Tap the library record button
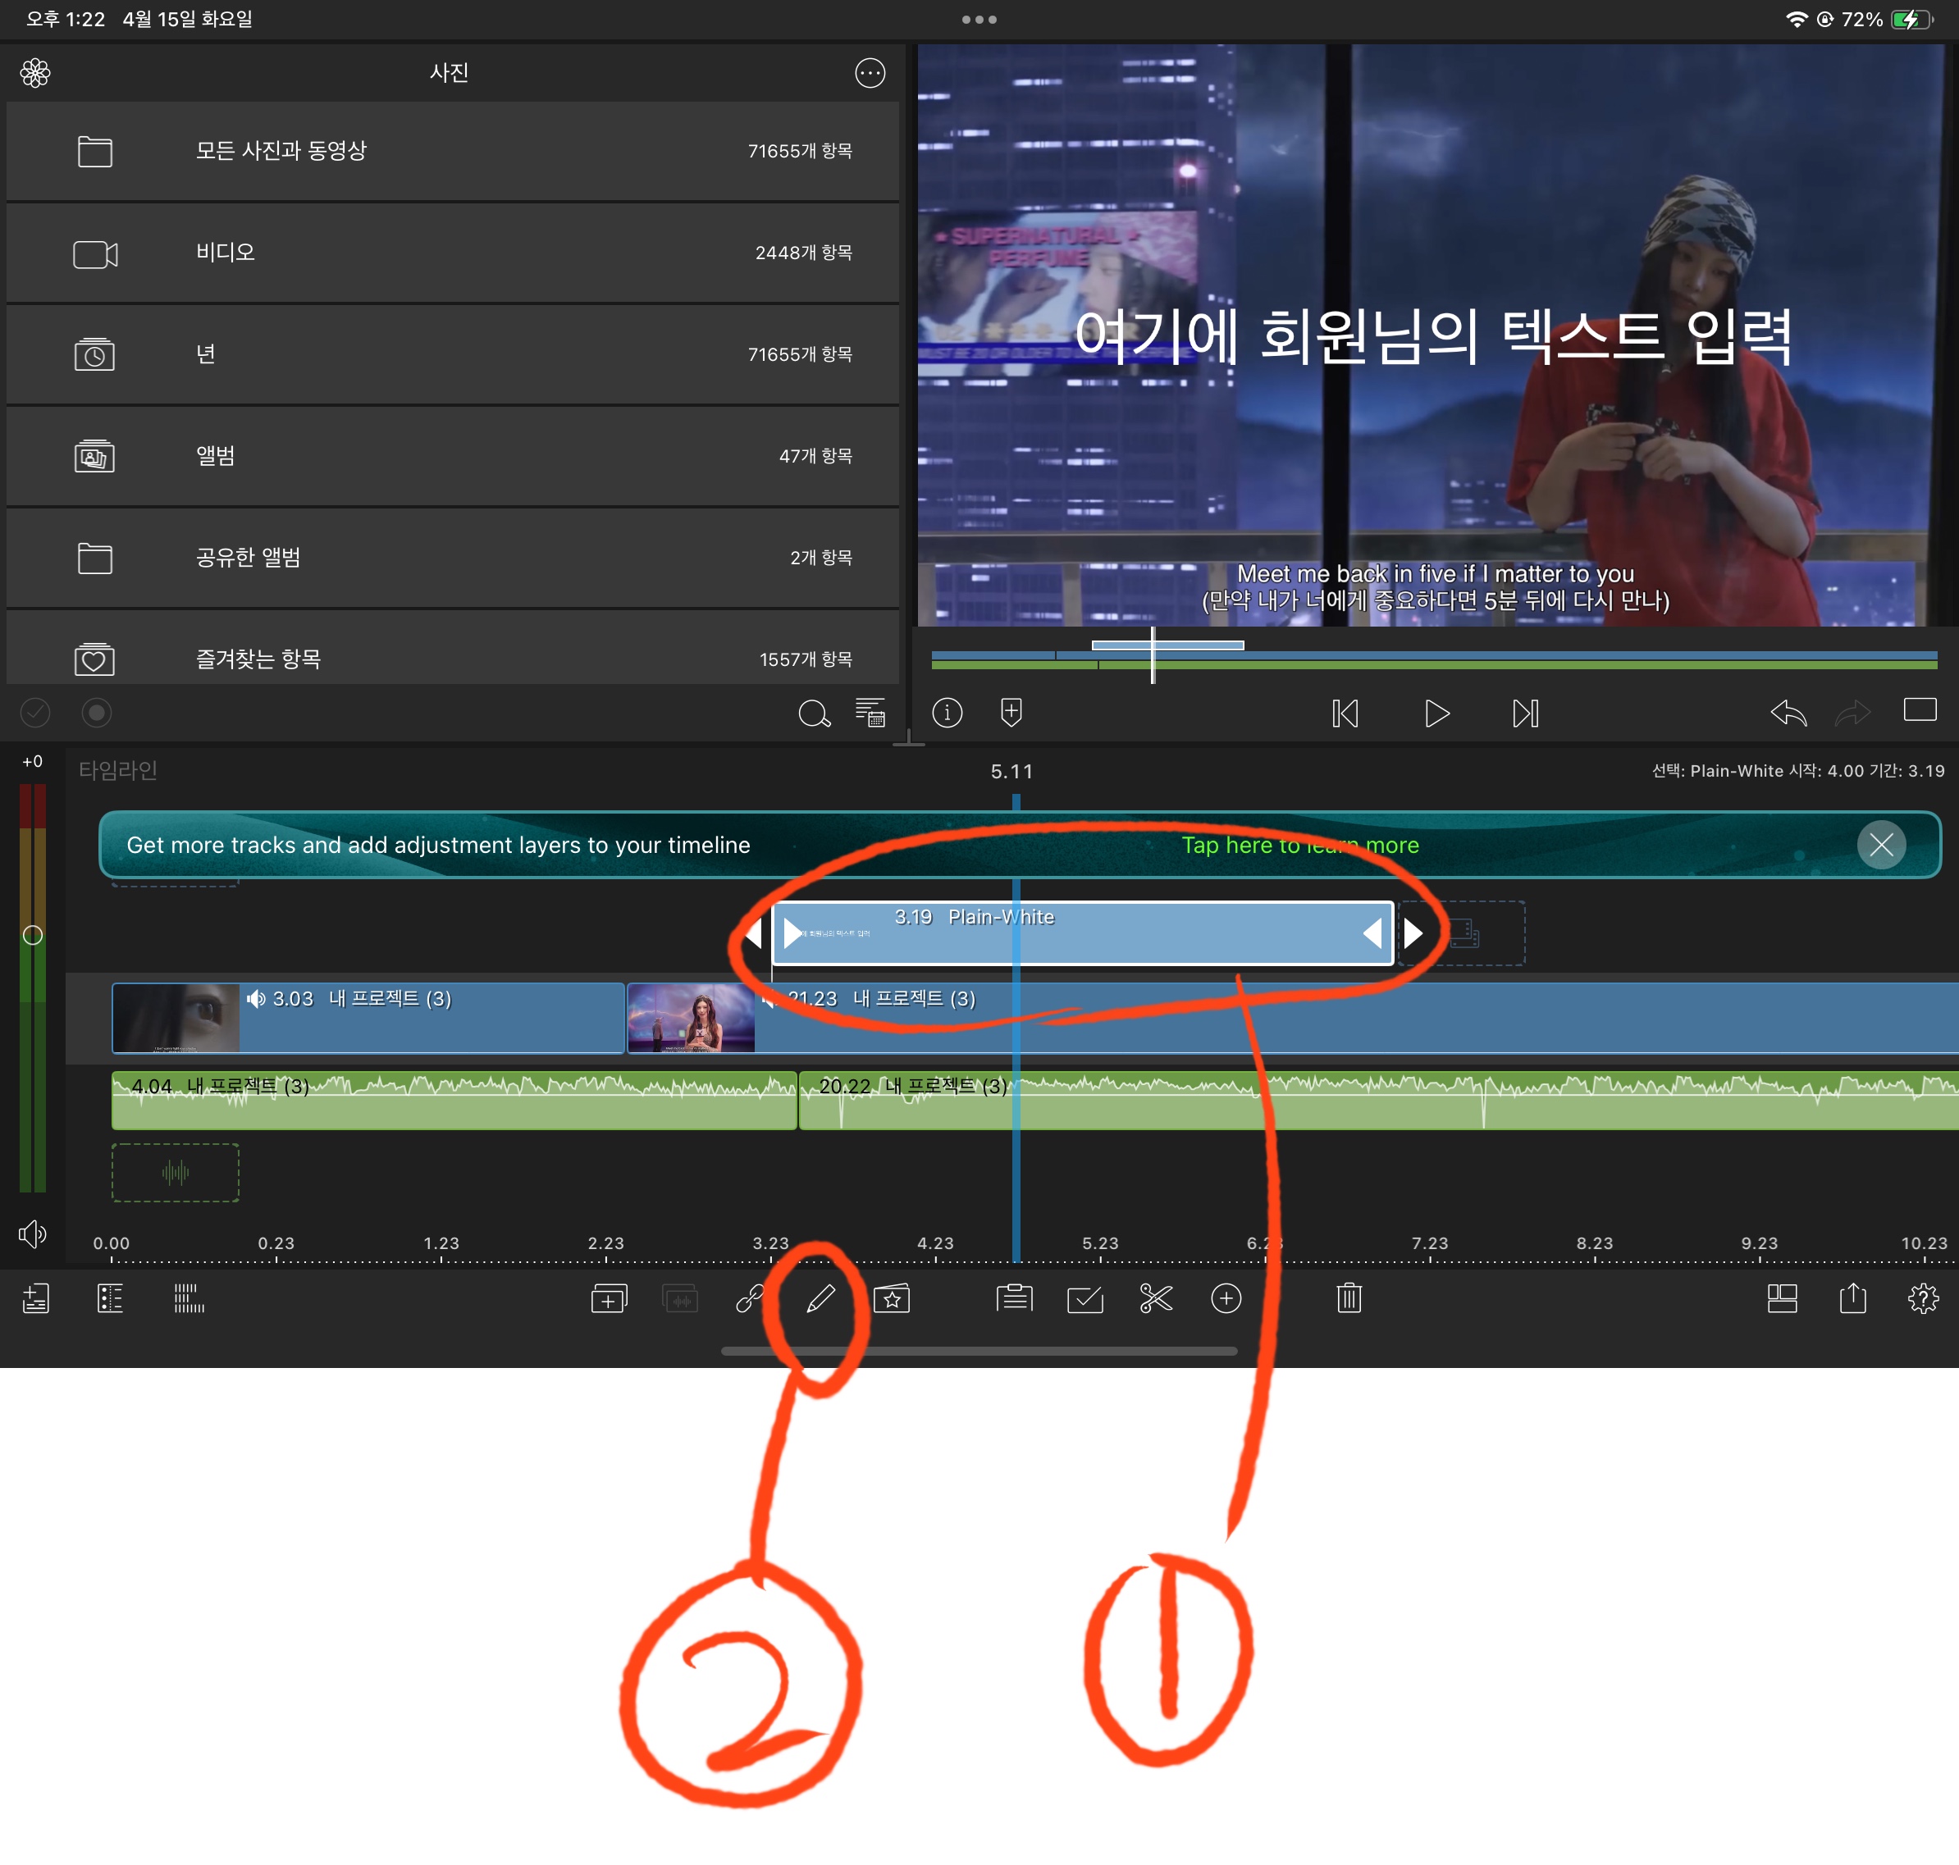The image size is (1959, 1865). pos(97,713)
